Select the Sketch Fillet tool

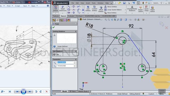click(x=78, y=13)
